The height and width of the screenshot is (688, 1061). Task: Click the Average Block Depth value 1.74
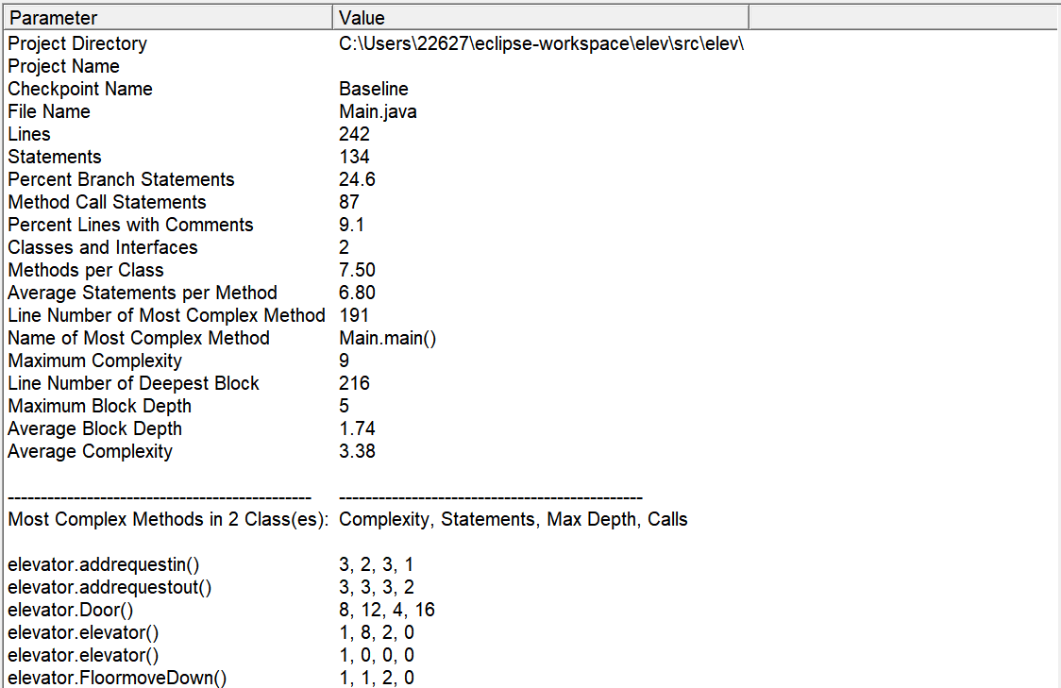pos(357,428)
